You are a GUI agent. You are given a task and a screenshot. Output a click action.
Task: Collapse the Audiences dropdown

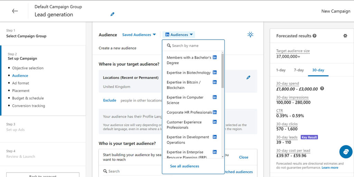coord(180,35)
